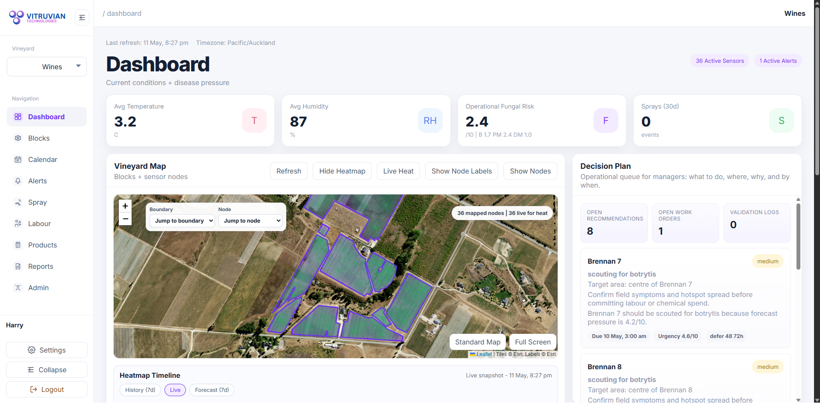Image resolution: width=820 pixels, height=403 pixels.
Task: Toggle the Live Heat button
Action: click(x=398, y=171)
